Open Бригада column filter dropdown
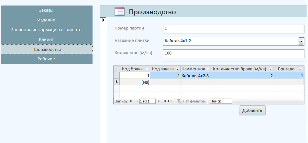This screenshot has height=143, width=308. coord(301,69)
